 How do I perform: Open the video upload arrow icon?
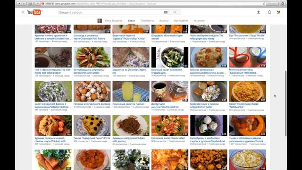[x=259, y=12]
